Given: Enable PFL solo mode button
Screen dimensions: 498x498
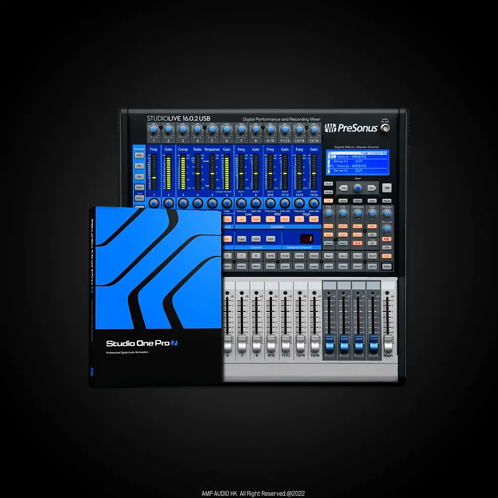Looking at the screenshot, I should [x=372, y=227].
